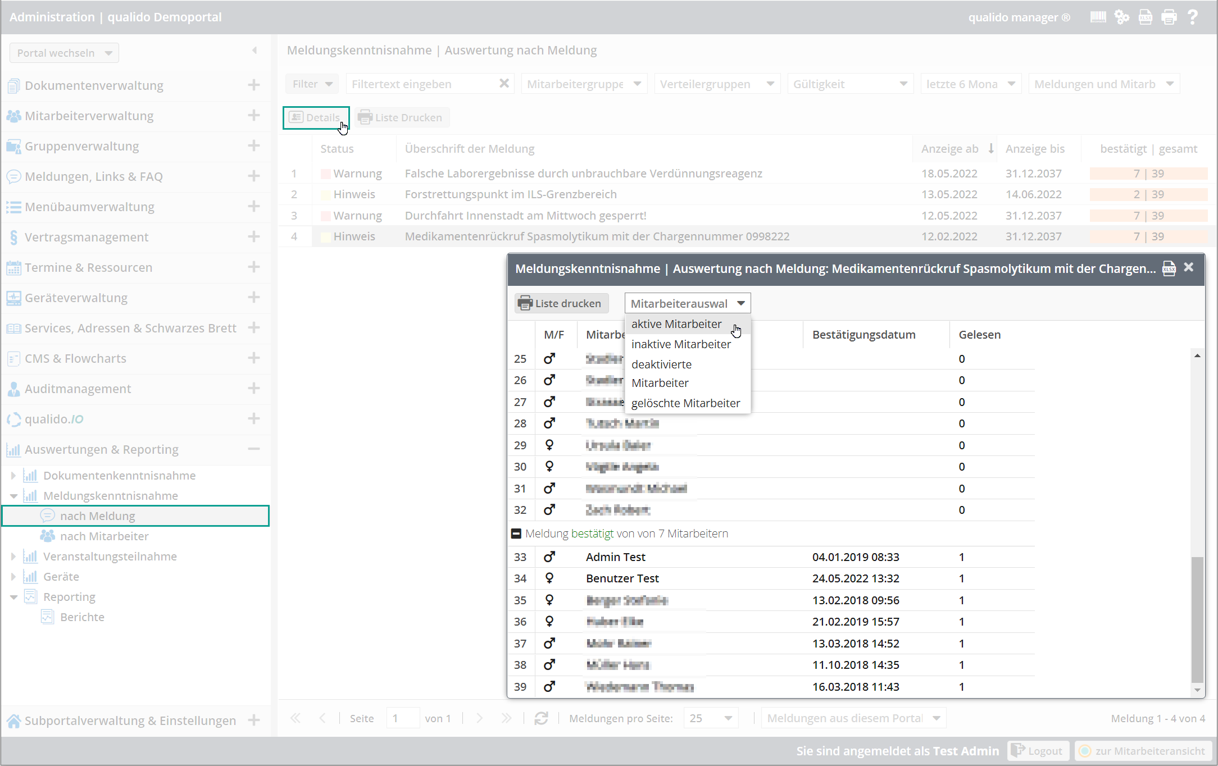This screenshot has height=766, width=1218.
Task: Toggle the Mitarbeiterauswahl dropdown in popup
Action: [x=687, y=303]
